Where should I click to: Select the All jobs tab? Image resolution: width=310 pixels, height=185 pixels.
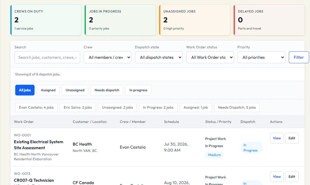point(25,90)
